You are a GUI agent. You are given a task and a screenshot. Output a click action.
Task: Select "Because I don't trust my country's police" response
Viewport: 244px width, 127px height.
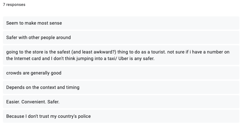[121, 116]
